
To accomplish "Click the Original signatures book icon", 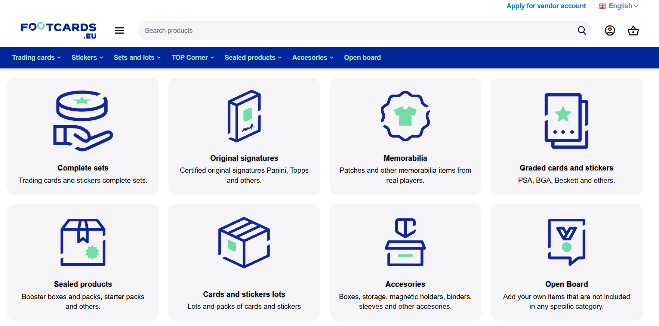I will click(244, 116).
